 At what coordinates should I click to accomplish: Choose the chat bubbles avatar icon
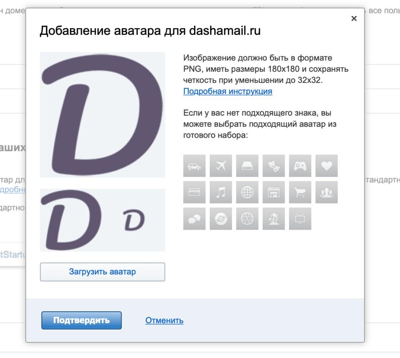[x=194, y=219]
